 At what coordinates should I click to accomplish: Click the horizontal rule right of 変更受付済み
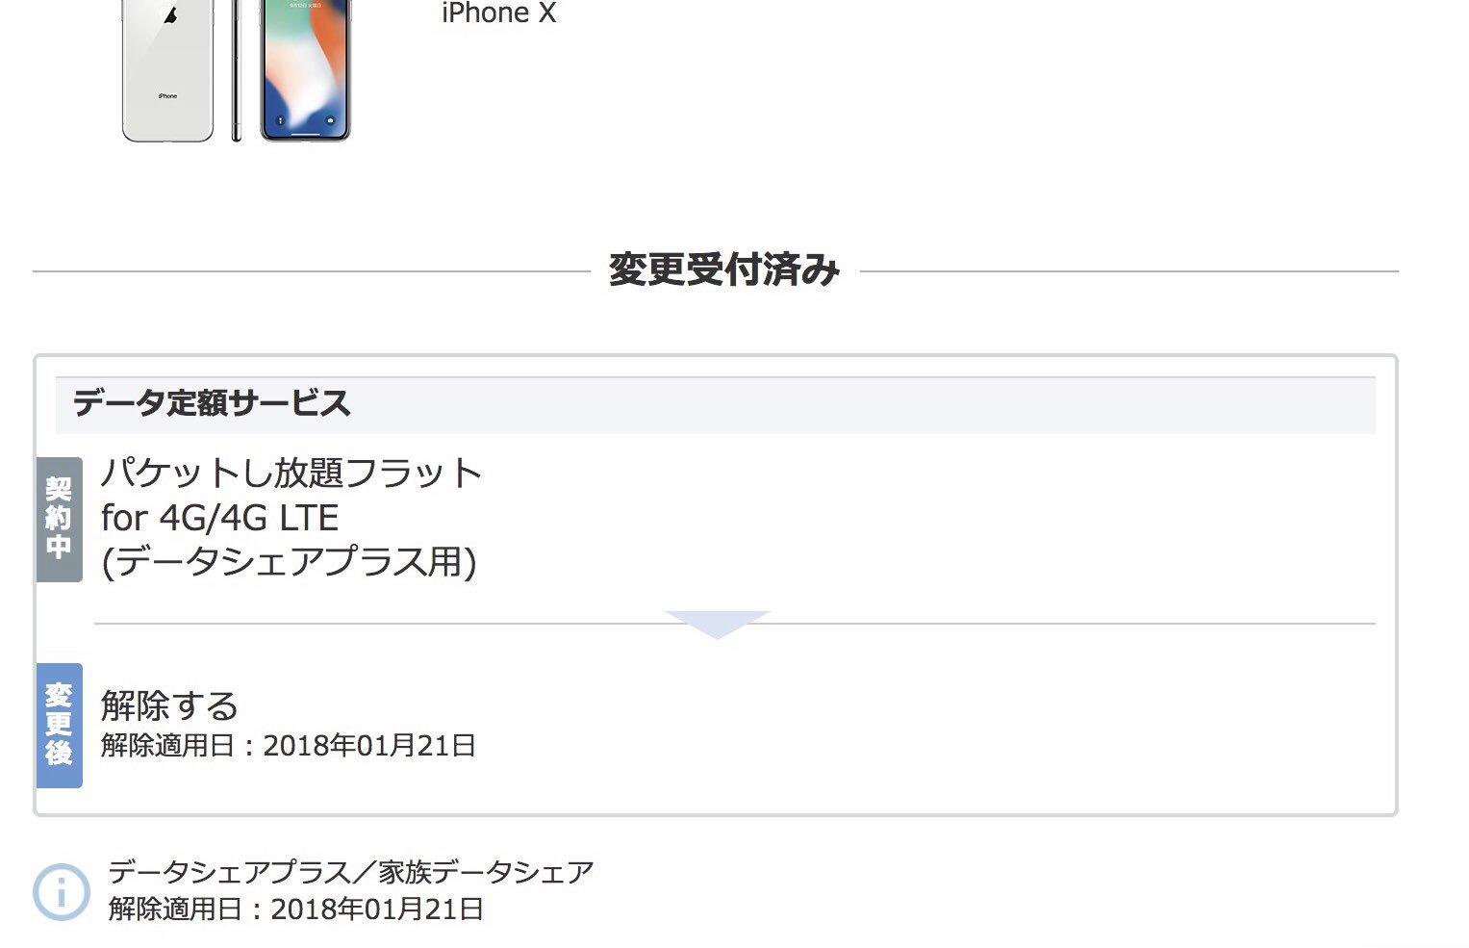pos(1129,271)
